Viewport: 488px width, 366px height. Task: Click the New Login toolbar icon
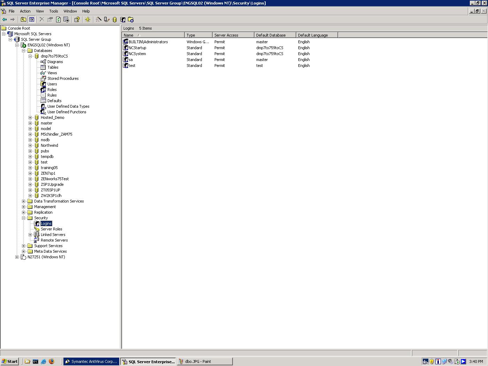click(x=123, y=20)
